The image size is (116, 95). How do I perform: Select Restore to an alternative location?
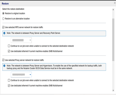[x=3, y=19]
